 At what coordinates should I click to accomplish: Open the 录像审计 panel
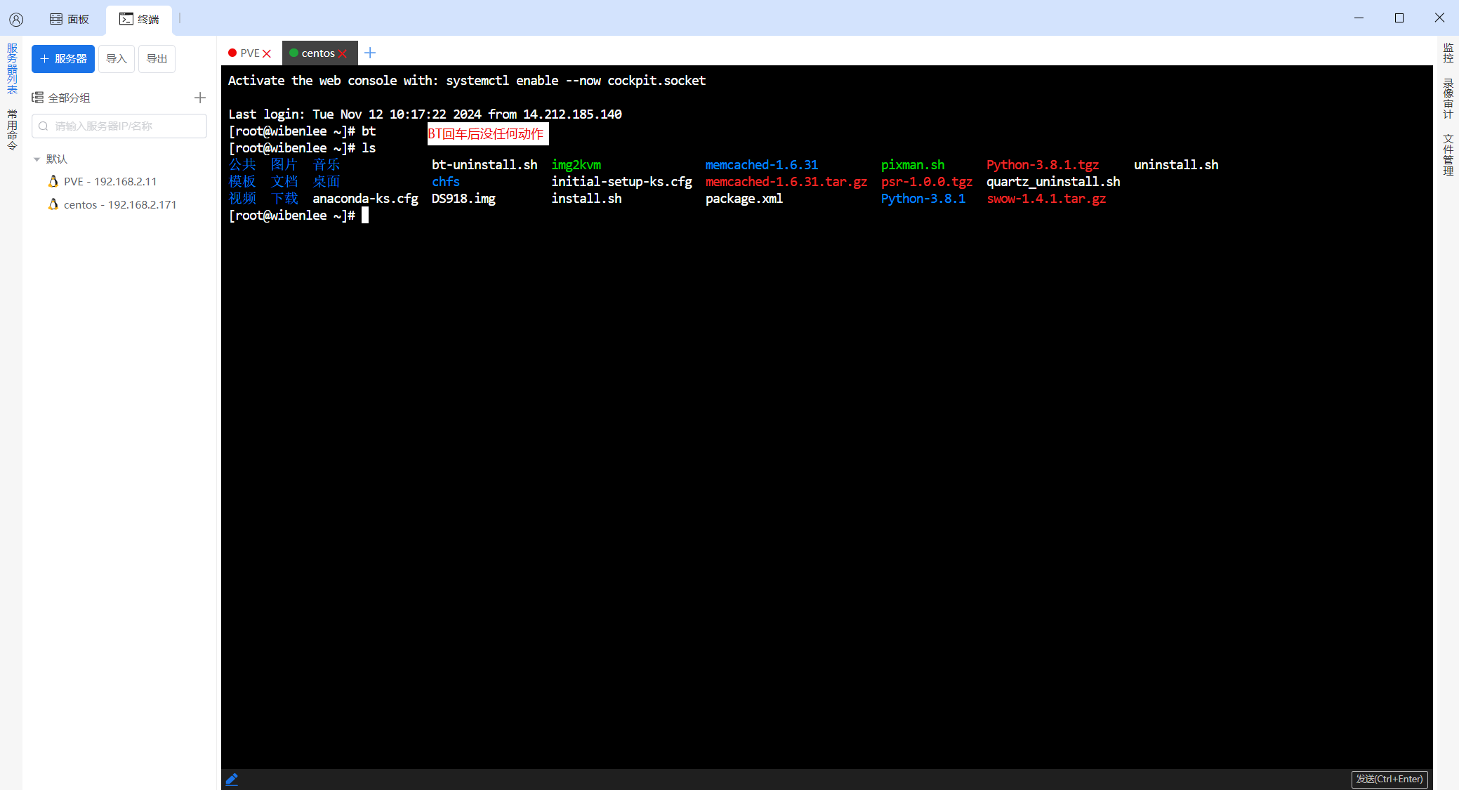click(1448, 98)
